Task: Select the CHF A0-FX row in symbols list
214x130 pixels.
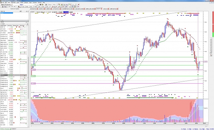Action: [x=14, y=60]
